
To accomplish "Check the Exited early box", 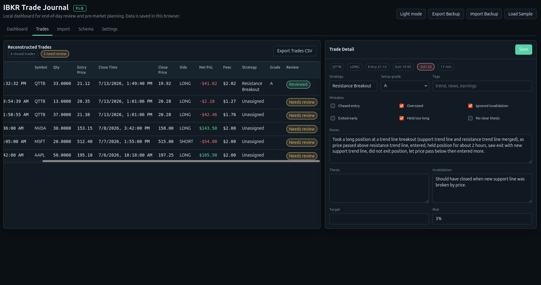I will (x=333, y=118).
